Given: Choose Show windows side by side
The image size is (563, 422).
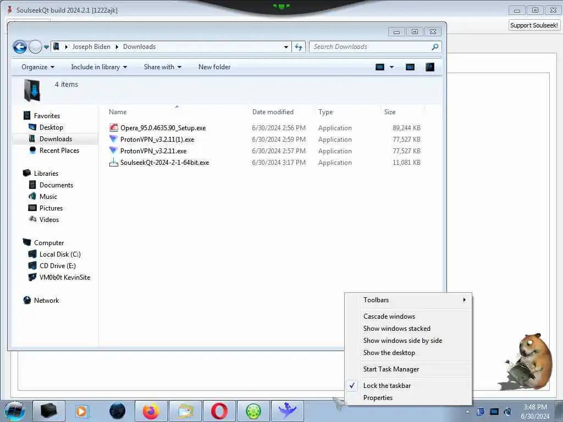Looking at the screenshot, I should [409, 341].
